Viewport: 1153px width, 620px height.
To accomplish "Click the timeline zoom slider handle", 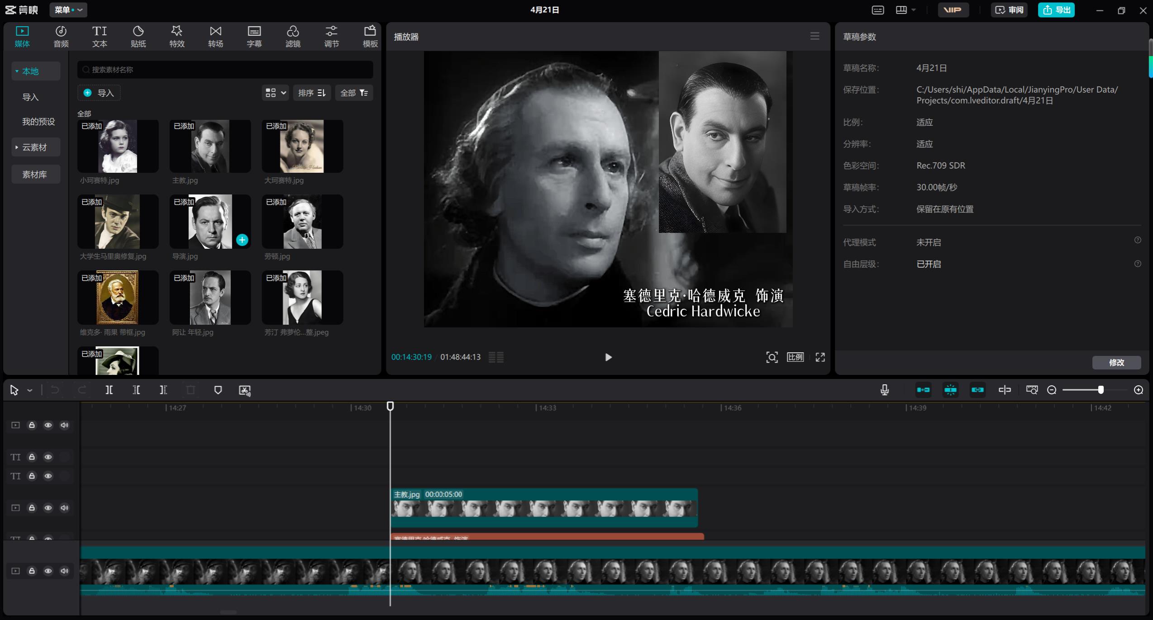I will point(1101,390).
